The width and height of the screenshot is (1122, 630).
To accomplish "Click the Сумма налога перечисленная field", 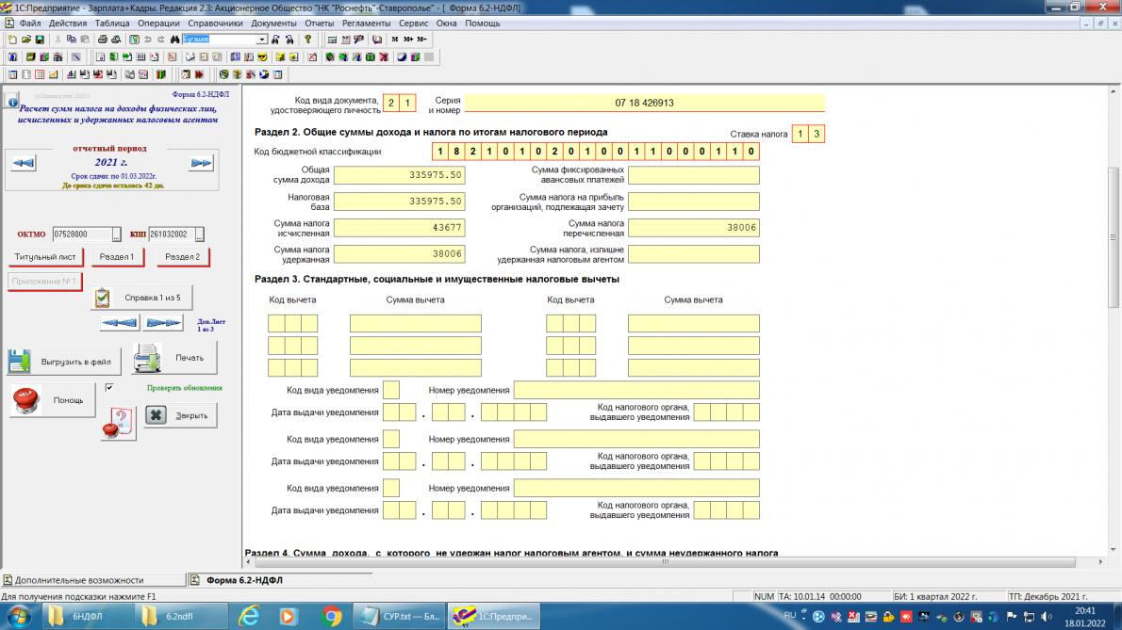I will point(693,228).
